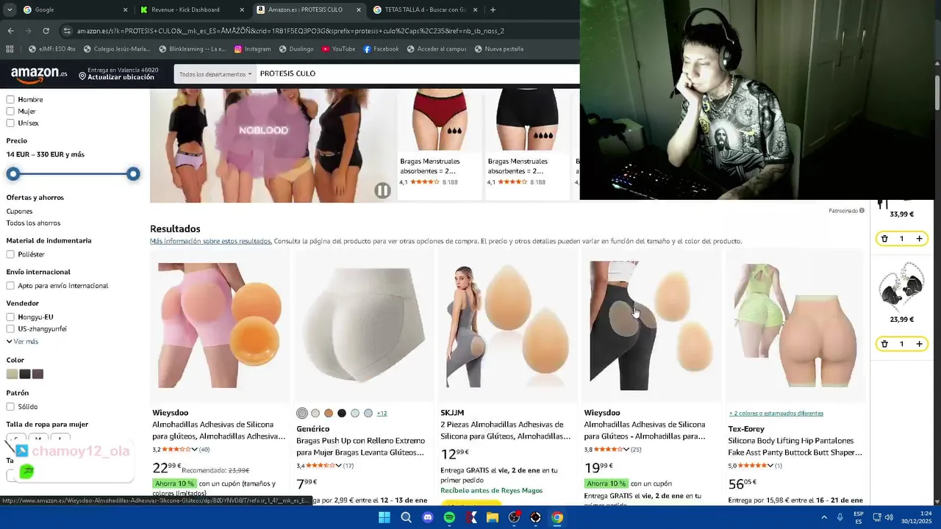Open the YouTube bookmark
941x529 pixels.
click(x=338, y=49)
